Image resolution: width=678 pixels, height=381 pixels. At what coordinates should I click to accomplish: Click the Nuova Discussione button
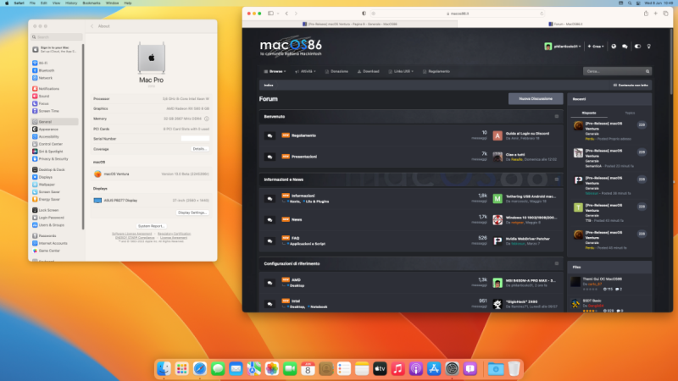[536, 99]
